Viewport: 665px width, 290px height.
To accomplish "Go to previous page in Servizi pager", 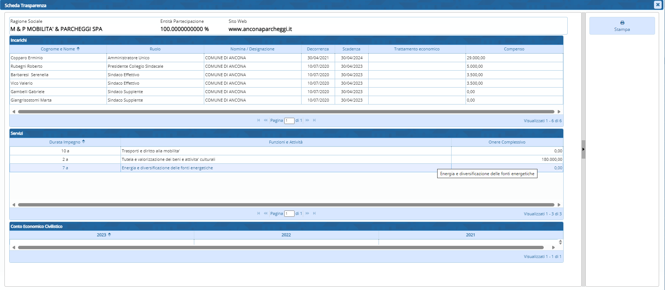I will pos(265,213).
